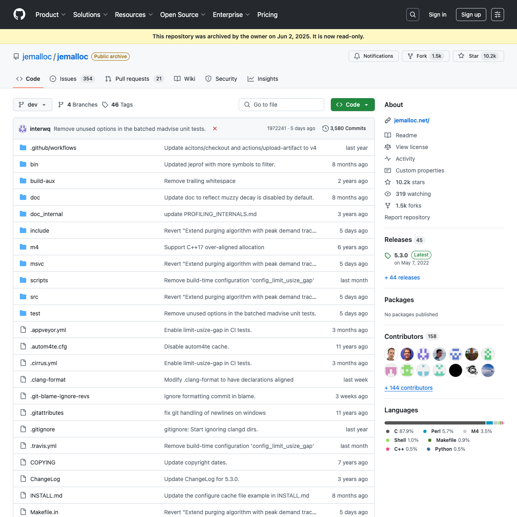
Task: Click the languages breakdown color bar
Action: click(x=444, y=423)
